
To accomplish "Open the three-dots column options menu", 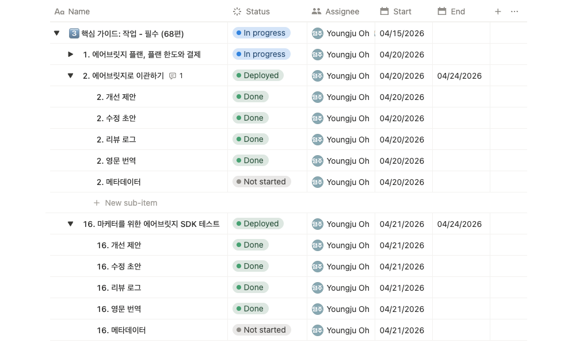I will (x=514, y=11).
